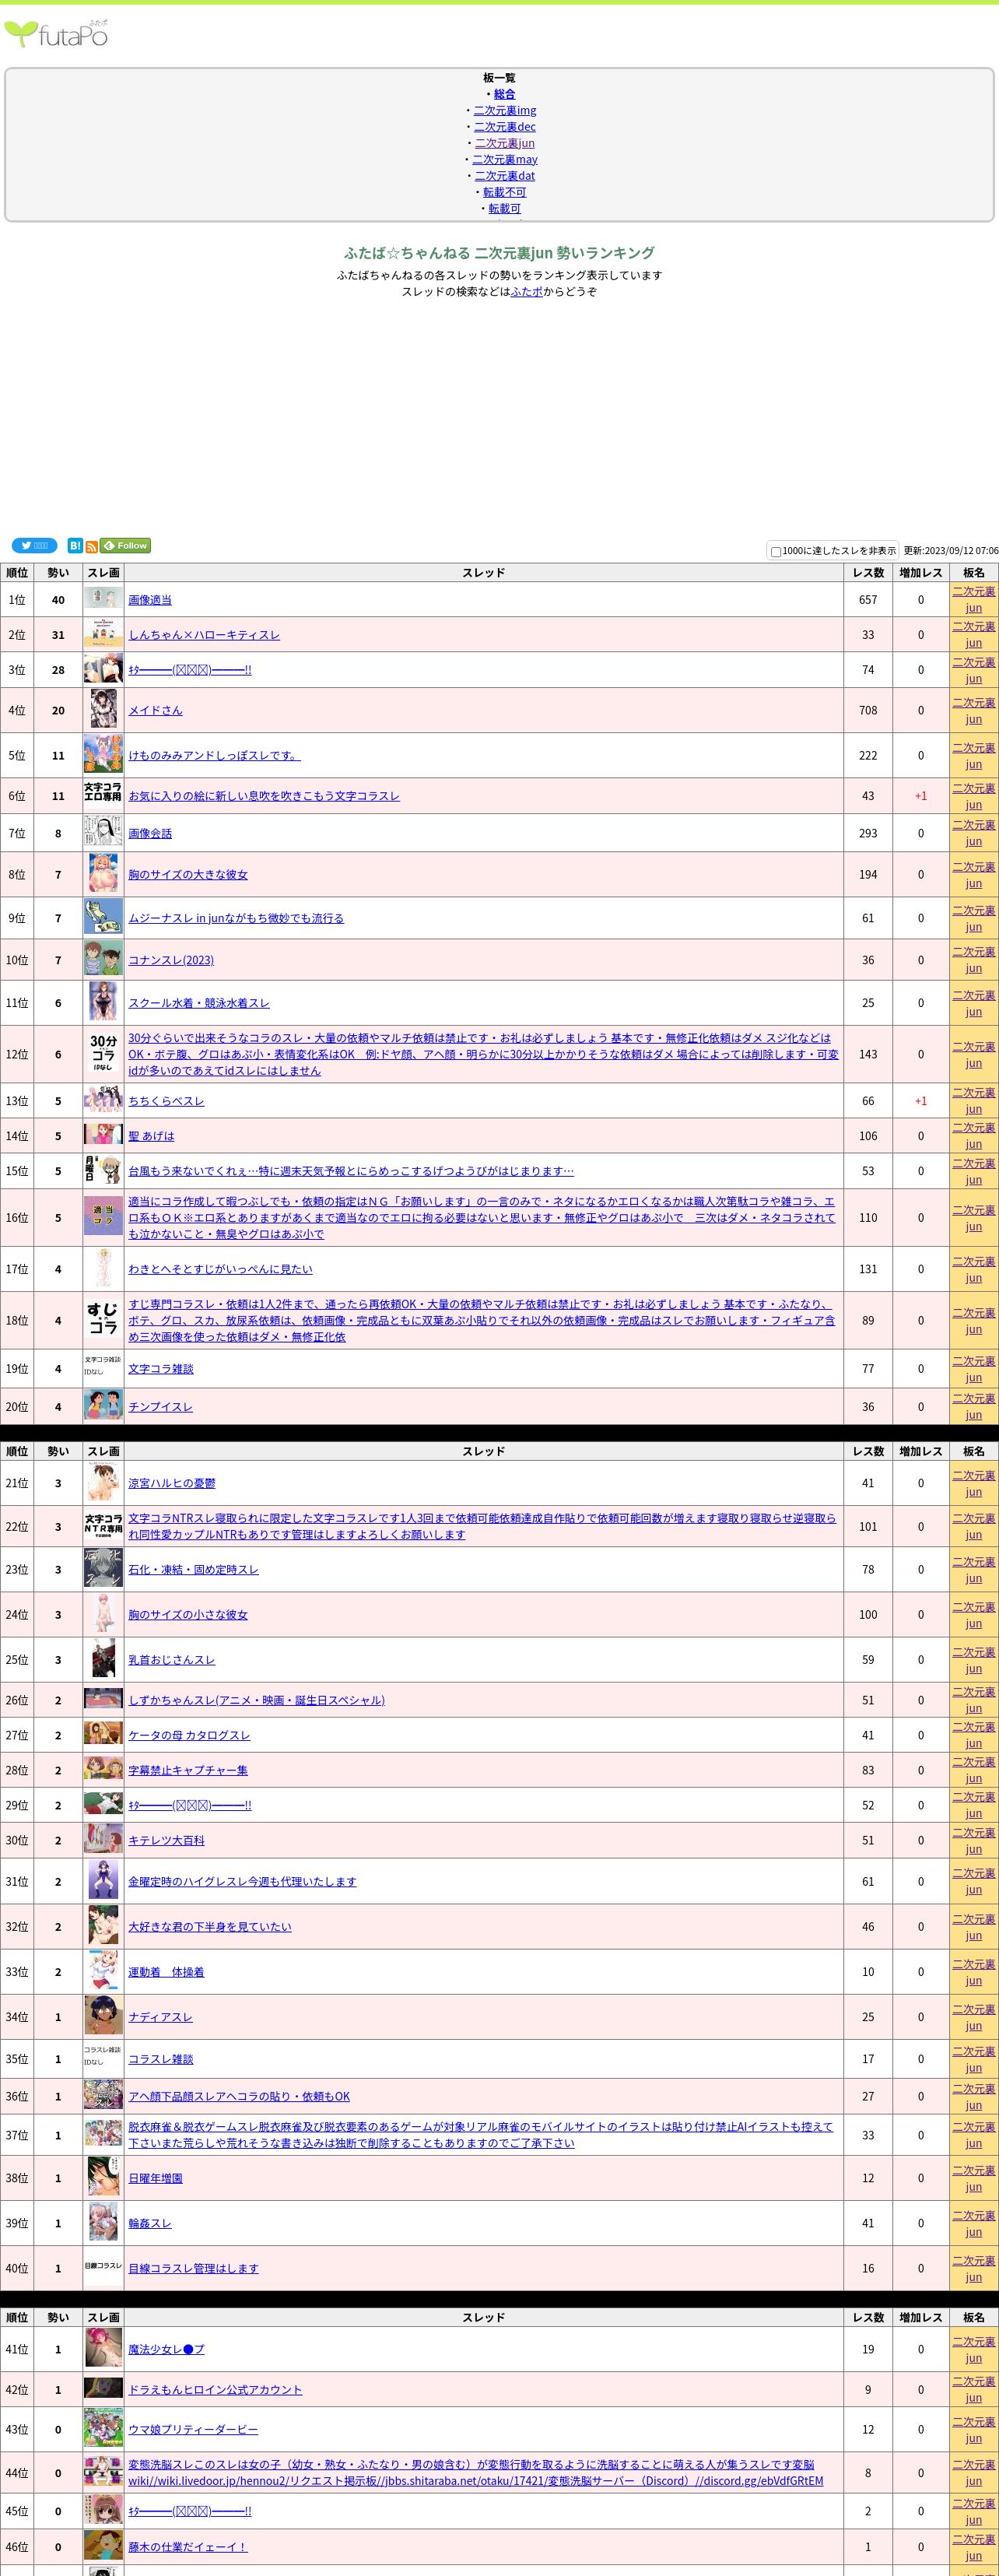The image size is (999, 2576).
Task: Open thread 胸のサイズの小さな彼女
Action: [188, 1615]
